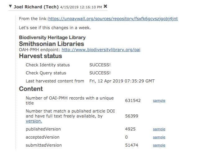221x160 pixels.
Task: View the acceptedVersion sample link
Action: (x=159, y=137)
